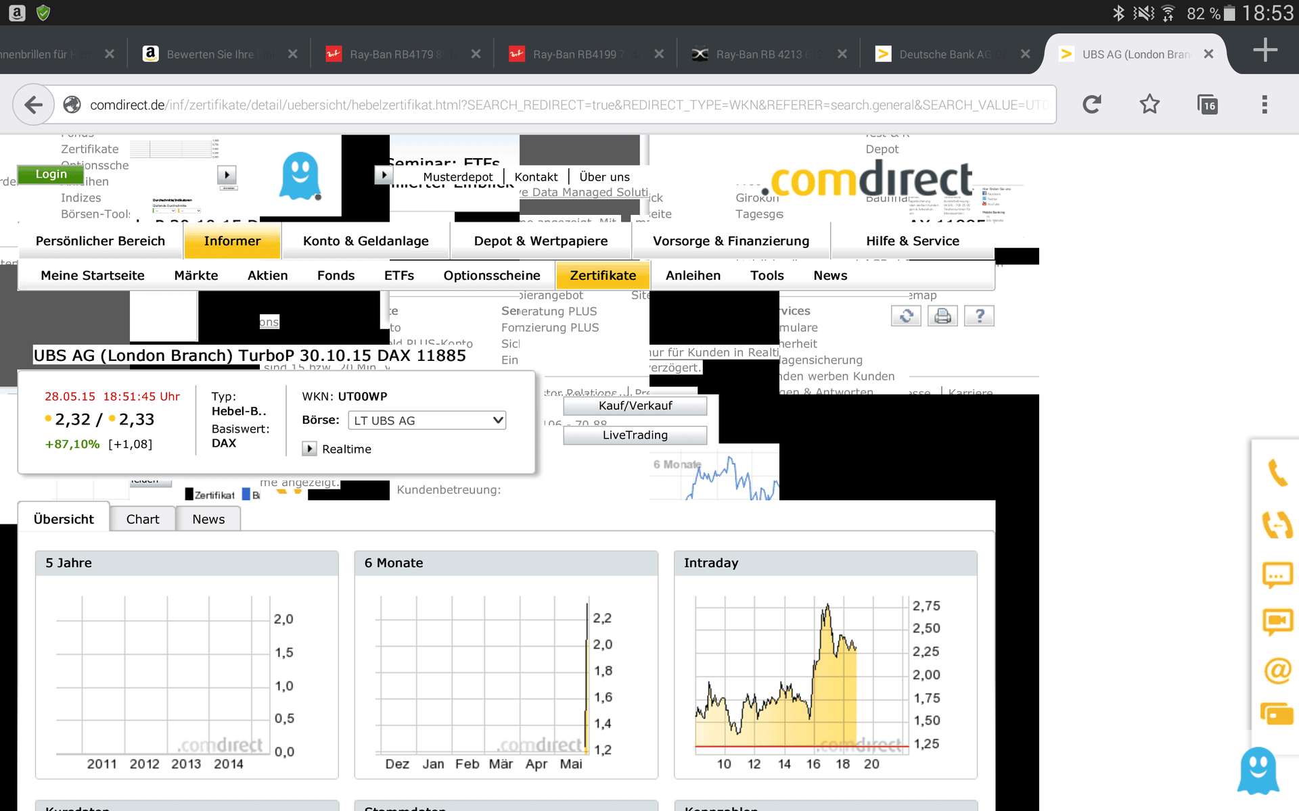The image size is (1299, 811).
Task: Close the Bewerten Sie Ihre tab
Action: [292, 54]
